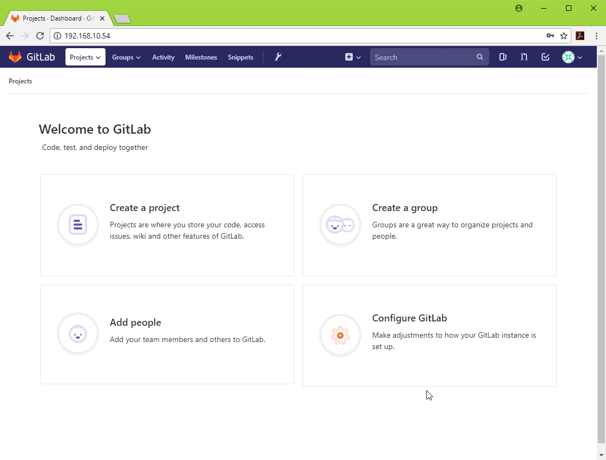Bookmark this page with star icon

pyautogui.click(x=564, y=36)
